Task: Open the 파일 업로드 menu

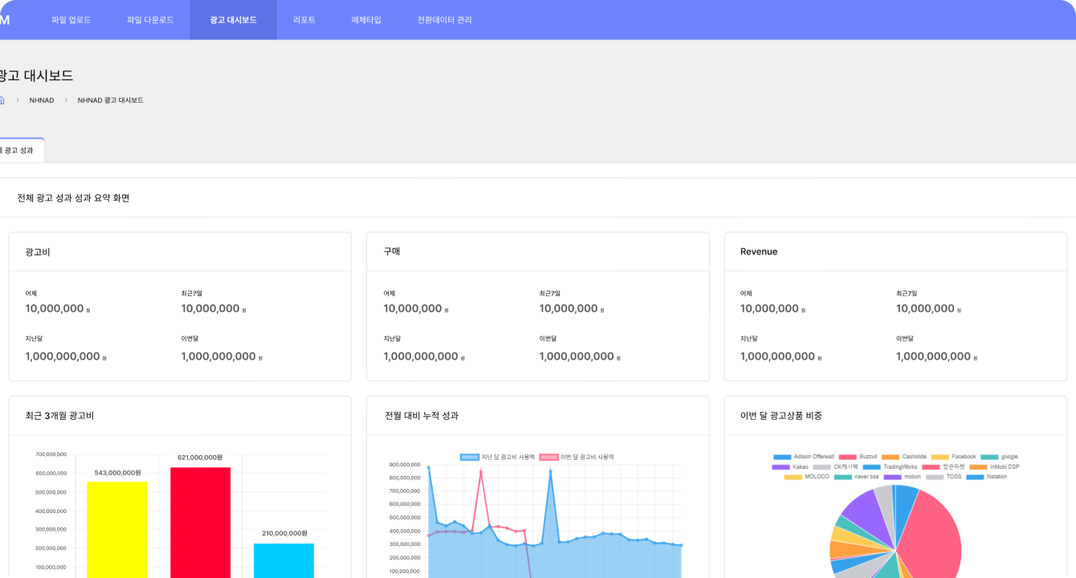Action: click(71, 20)
